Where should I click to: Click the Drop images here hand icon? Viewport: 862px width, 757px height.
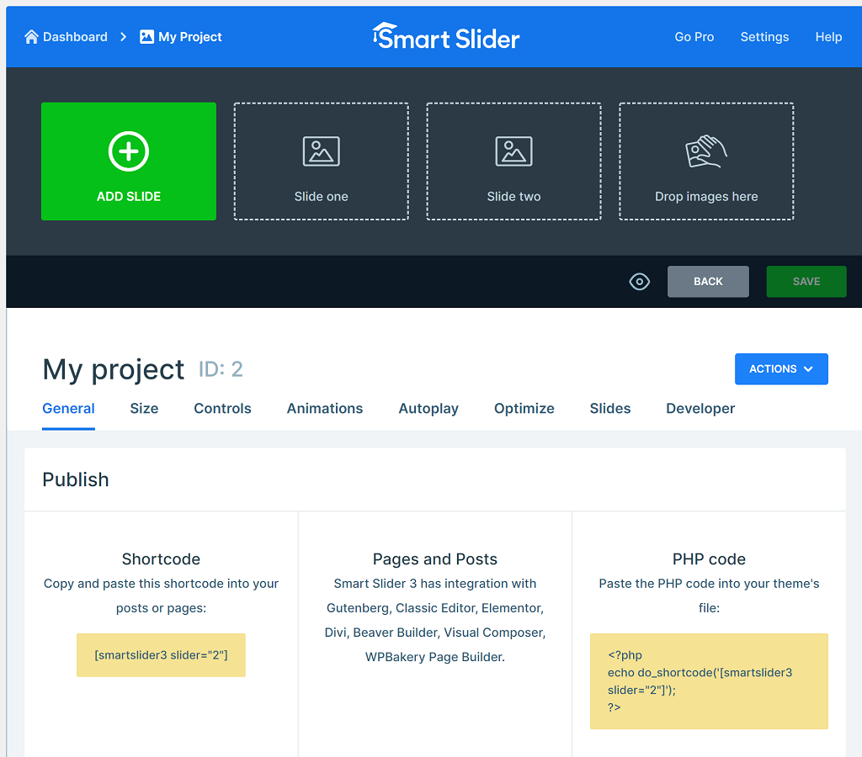[706, 151]
